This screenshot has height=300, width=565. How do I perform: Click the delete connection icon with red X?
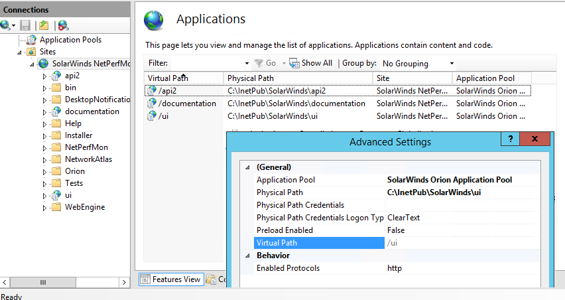point(63,25)
